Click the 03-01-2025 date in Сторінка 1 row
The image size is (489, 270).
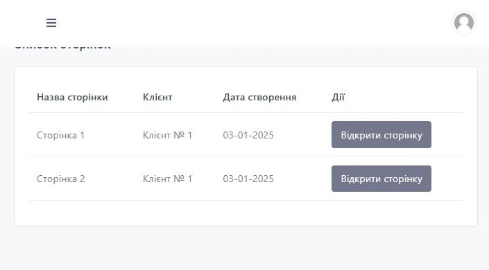248,135
